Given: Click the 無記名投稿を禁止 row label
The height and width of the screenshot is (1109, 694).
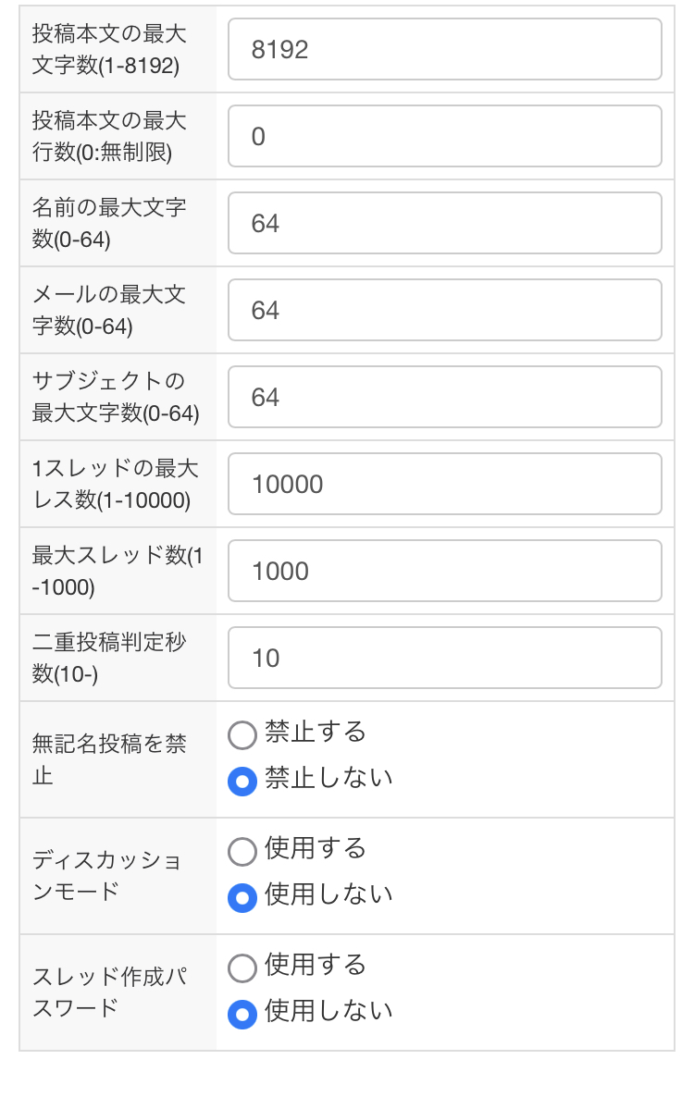Looking at the screenshot, I should point(109,759).
